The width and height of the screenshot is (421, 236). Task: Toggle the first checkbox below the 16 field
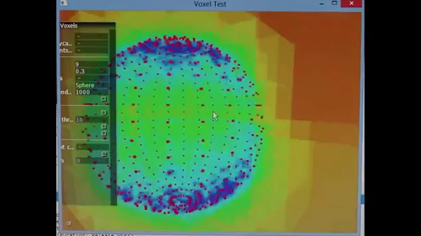click(104, 126)
